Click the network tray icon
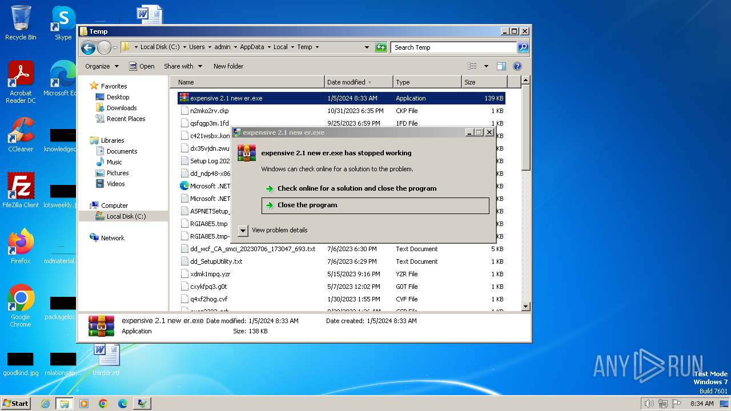This screenshot has height=411, width=731. click(x=663, y=404)
